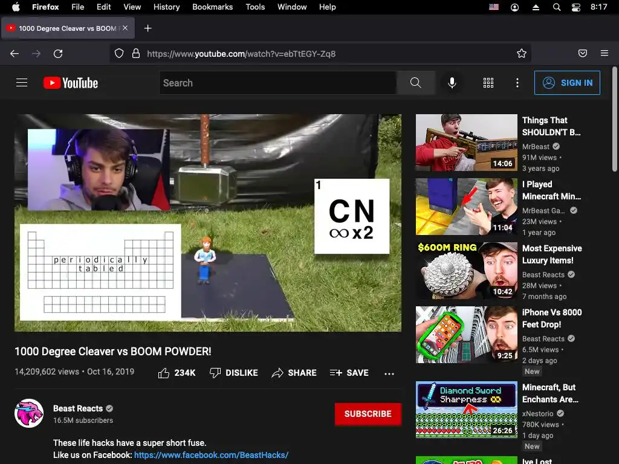Click the YouTube Search field
Image resolution: width=619 pixels, height=464 pixels.
tap(278, 83)
